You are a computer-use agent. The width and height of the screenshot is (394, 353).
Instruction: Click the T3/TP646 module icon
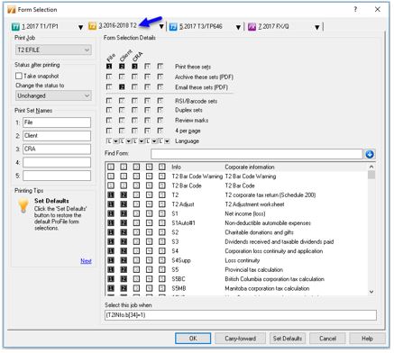[x=173, y=27]
